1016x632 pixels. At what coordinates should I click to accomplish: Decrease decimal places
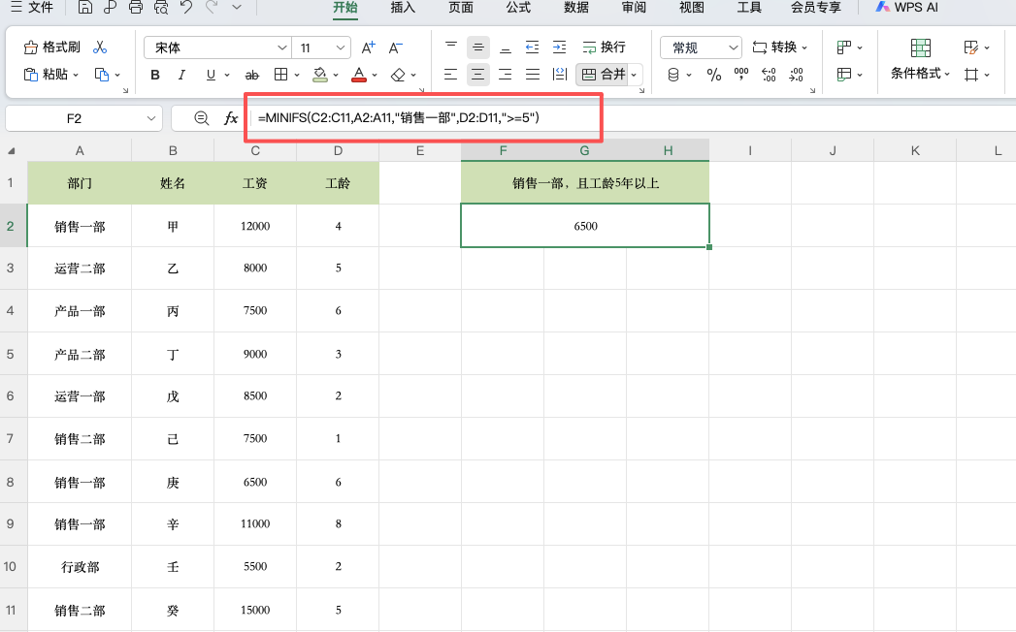797,75
